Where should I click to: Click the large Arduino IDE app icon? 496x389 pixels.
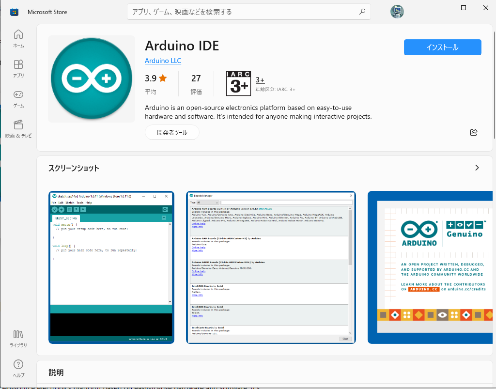click(x=91, y=78)
